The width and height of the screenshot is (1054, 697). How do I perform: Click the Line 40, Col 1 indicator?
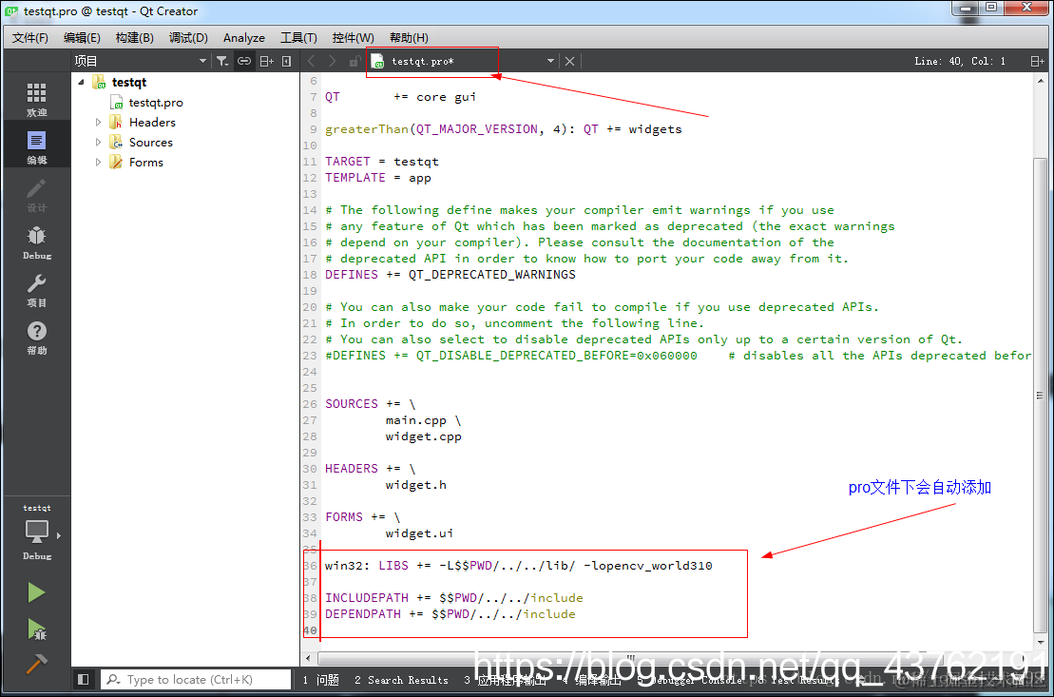click(x=960, y=61)
